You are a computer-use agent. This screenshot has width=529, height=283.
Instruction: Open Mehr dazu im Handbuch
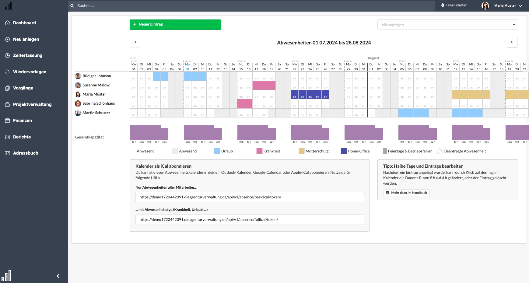(406, 193)
